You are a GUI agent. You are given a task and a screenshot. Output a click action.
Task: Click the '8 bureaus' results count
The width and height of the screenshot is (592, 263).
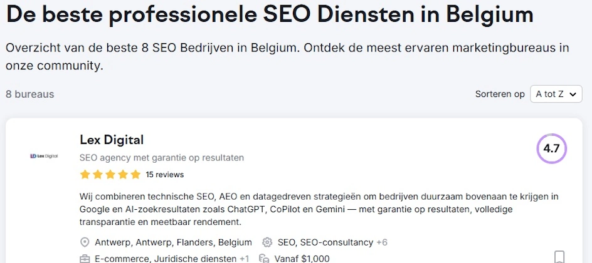[30, 95]
